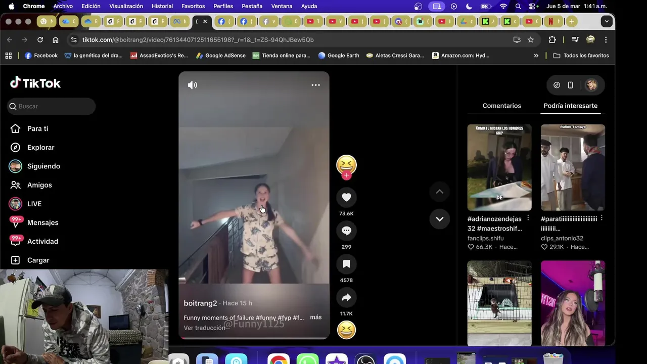Mute the TikTok video sound
Screen dimensions: 647x364
click(x=193, y=85)
